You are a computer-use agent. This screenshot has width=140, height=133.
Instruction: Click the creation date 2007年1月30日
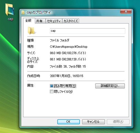coord(60,76)
